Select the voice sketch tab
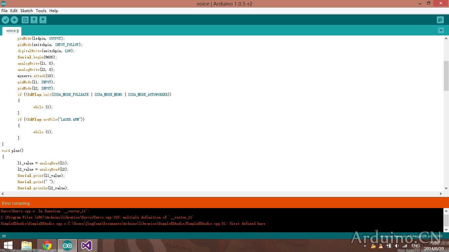This screenshot has width=449, height=252. 12,31
